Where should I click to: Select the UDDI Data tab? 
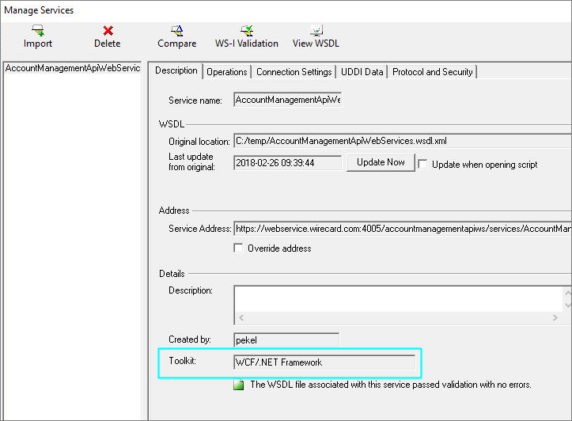(x=362, y=72)
